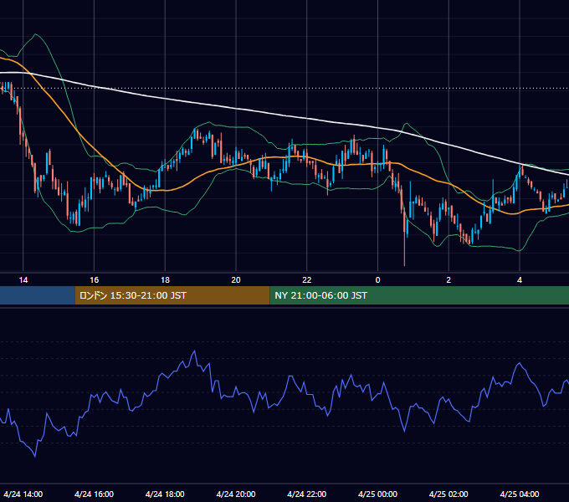
Task: Select the blue session bar before London
Action: tap(38, 295)
